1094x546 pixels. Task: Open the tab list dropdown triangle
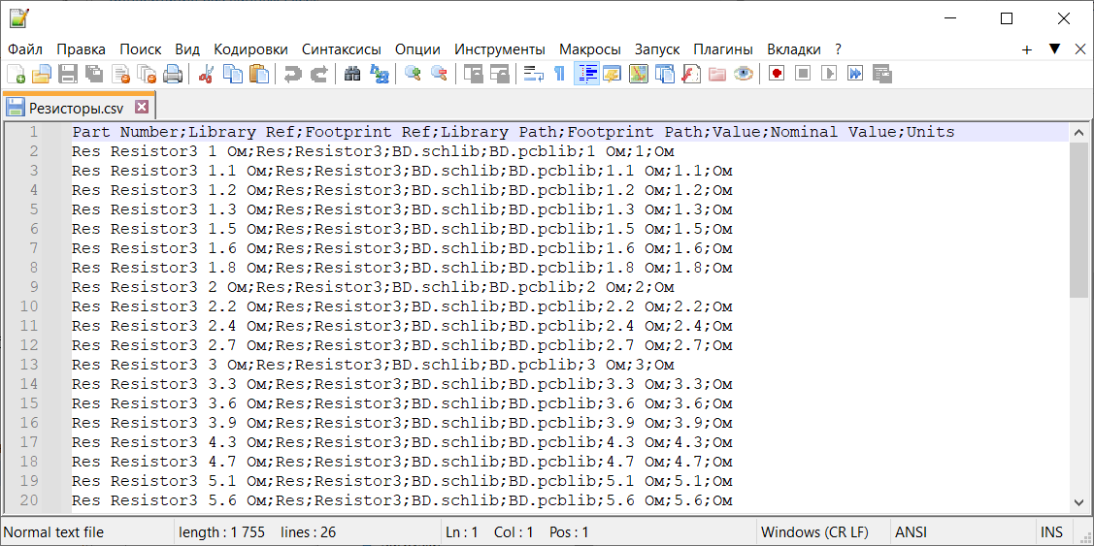(1054, 48)
